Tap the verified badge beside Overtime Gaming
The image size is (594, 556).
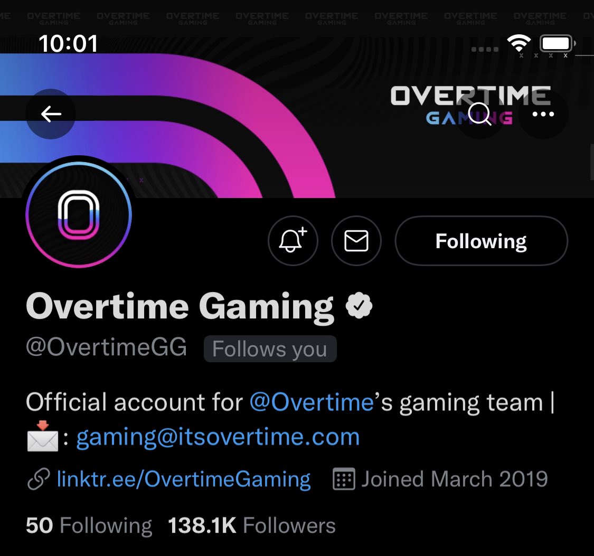click(359, 305)
